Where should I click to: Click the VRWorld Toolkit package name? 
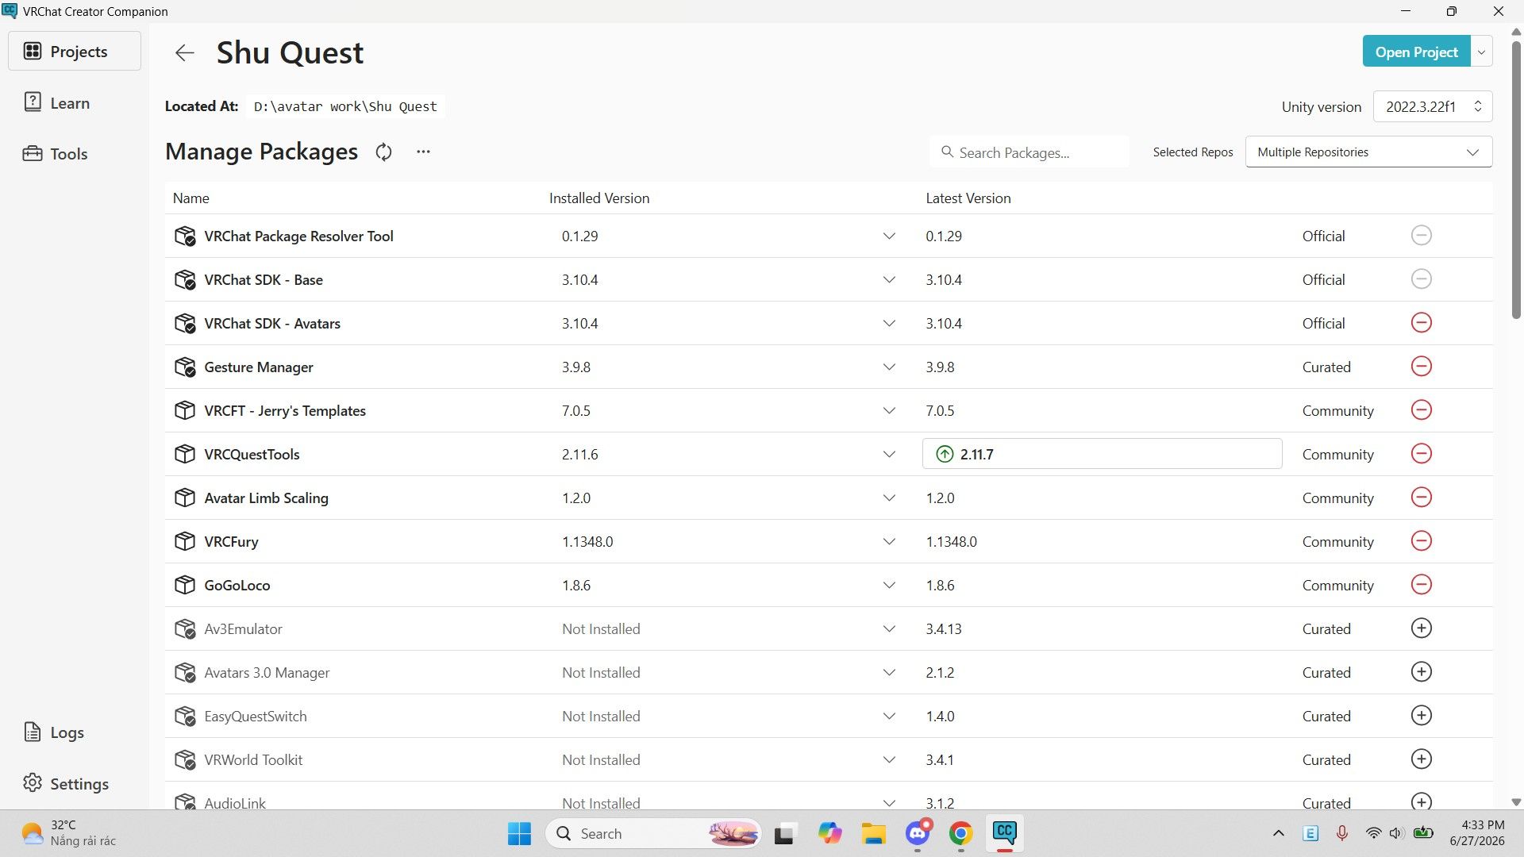[253, 759]
